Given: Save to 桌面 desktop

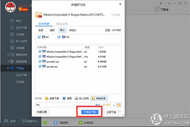Looking at the screenshot, I should pos(67,98).
